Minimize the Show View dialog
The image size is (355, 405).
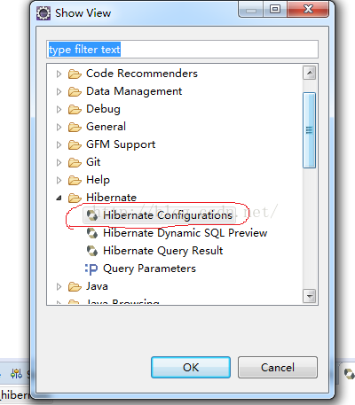click(251, 10)
